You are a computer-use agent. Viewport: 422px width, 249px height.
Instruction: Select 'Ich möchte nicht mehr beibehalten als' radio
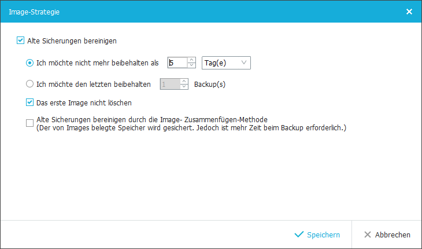click(29, 63)
